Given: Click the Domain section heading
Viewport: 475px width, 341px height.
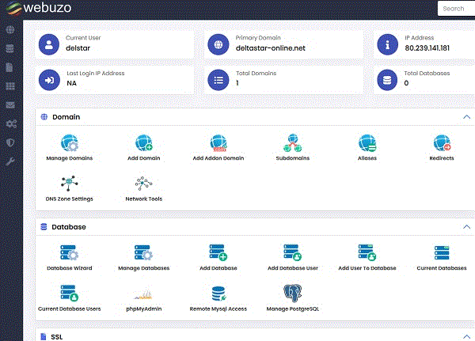Looking at the screenshot, I should click(x=66, y=117).
